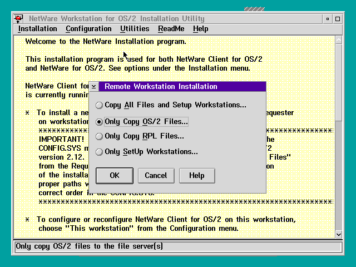Pick Only SetUp Workstations option

[147, 152]
